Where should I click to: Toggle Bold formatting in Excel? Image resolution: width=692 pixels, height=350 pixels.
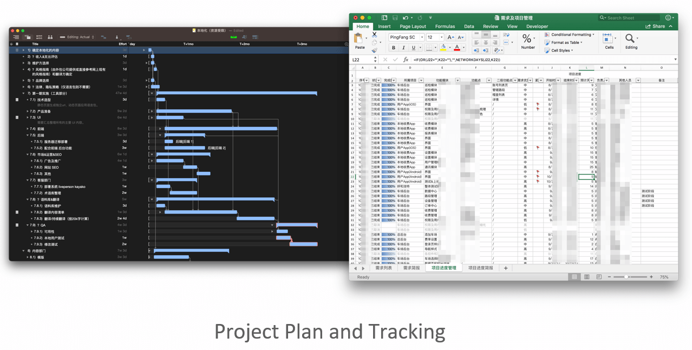(393, 48)
